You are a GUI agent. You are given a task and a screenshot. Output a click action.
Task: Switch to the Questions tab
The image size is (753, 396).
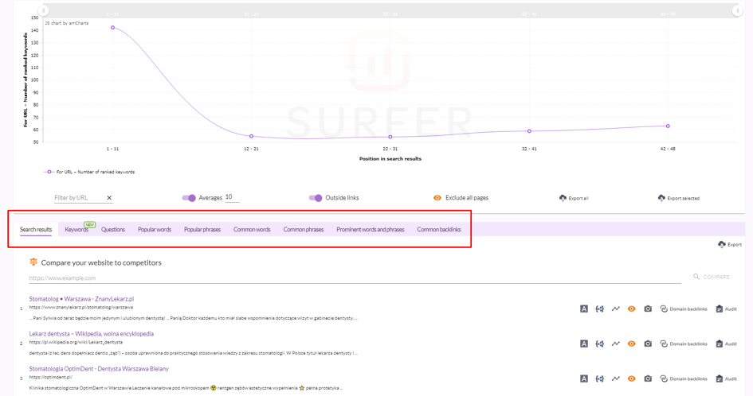pos(113,229)
